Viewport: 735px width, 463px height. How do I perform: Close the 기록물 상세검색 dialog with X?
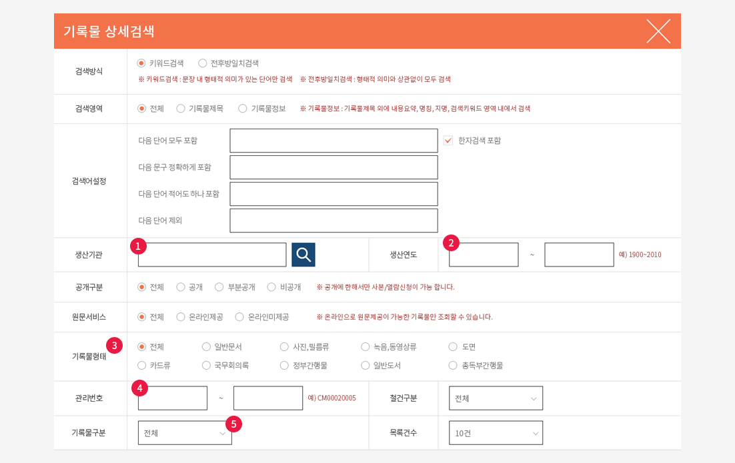[658, 31]
